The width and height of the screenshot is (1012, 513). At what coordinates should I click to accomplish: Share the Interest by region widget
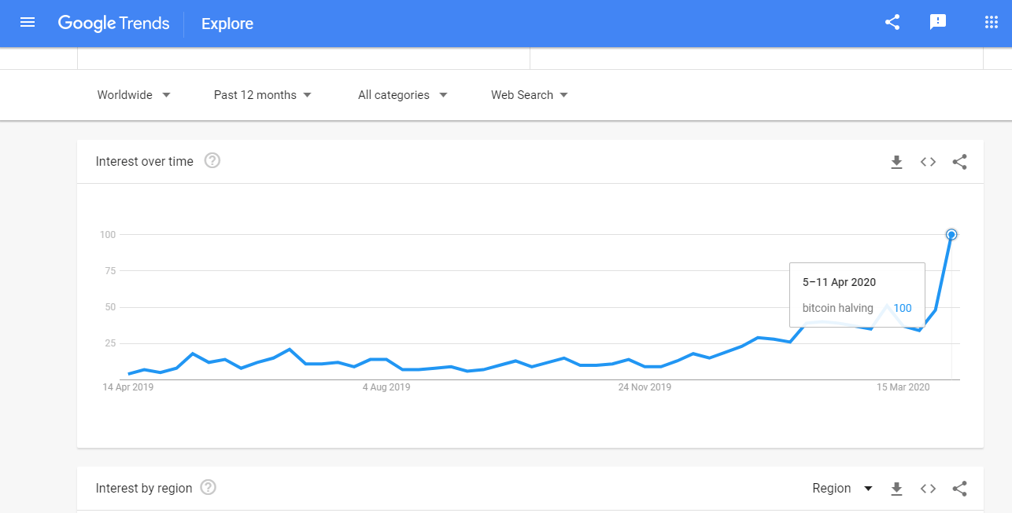(x=959, y=489)
